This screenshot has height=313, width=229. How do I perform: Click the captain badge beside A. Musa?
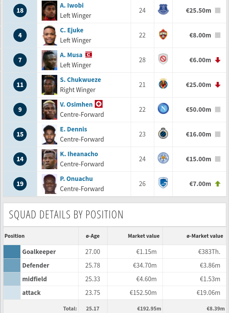89,55
